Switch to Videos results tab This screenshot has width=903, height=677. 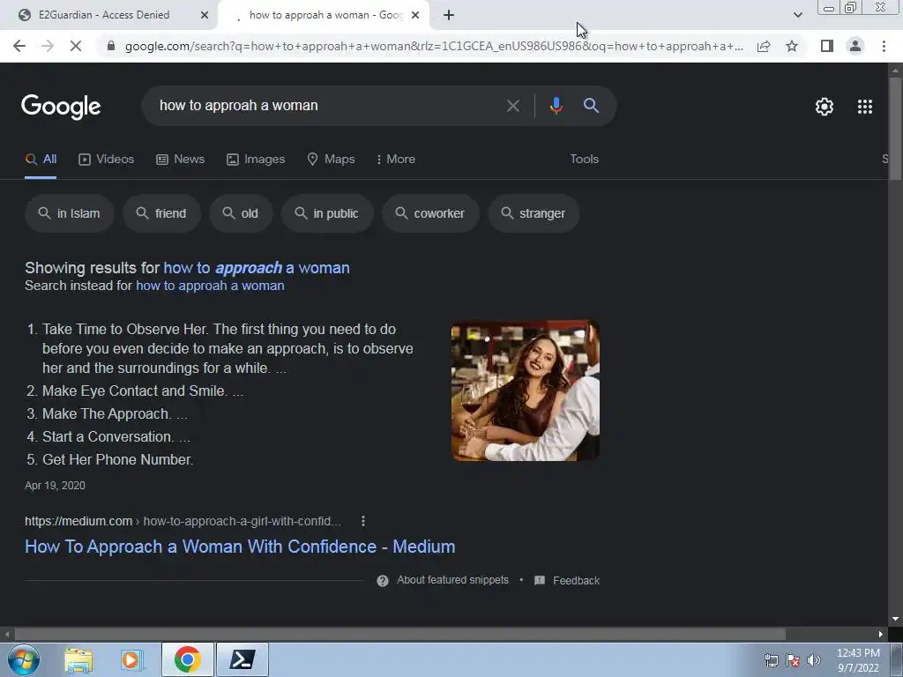[x=107, y=159]
